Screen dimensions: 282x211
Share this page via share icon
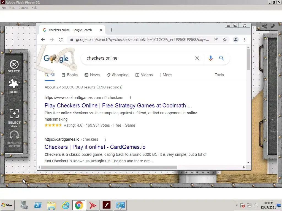[216, 40]
